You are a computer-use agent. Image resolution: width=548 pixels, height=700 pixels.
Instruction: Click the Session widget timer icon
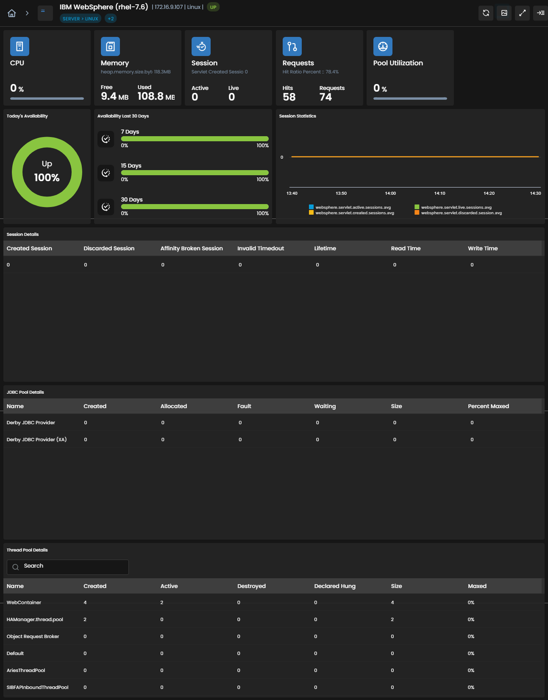[201, 46]
